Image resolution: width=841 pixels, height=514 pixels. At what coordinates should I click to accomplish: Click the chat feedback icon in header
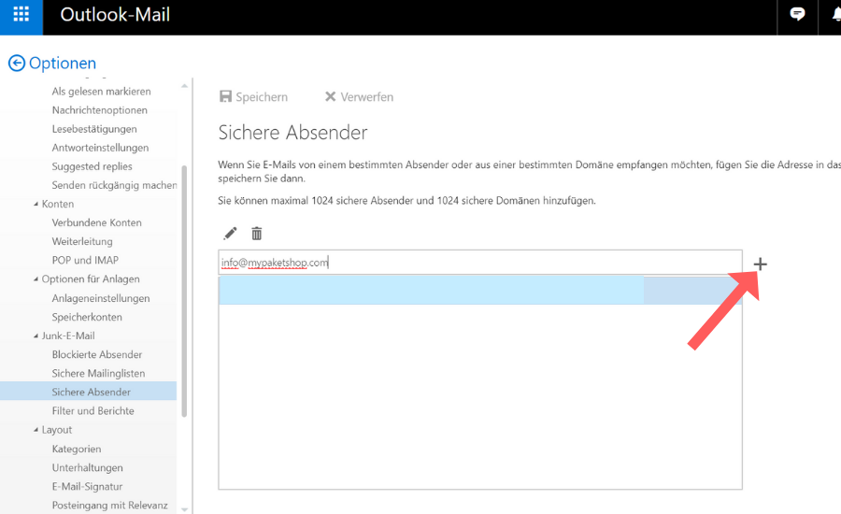click(x=797, y=15)
